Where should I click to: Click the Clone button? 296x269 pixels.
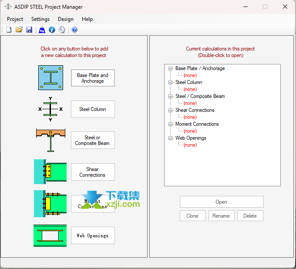tap(192, 216)
